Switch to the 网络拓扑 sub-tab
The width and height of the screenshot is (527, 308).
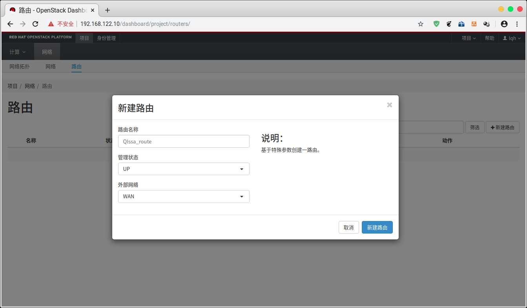click(20, 67)
